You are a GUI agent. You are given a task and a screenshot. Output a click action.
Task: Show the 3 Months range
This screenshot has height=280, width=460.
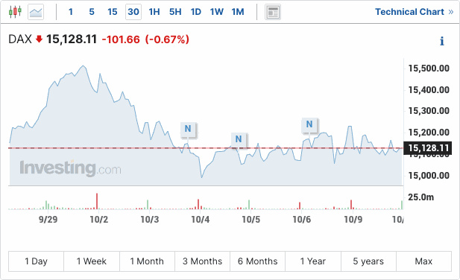(203, 261)
